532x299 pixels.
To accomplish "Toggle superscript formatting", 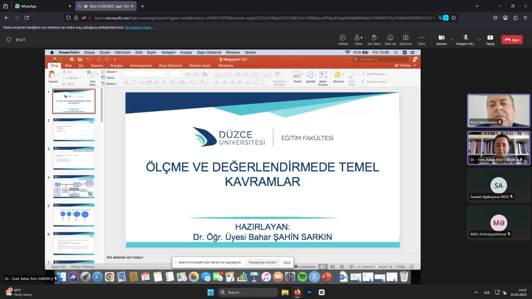I will tap(157, 81).
